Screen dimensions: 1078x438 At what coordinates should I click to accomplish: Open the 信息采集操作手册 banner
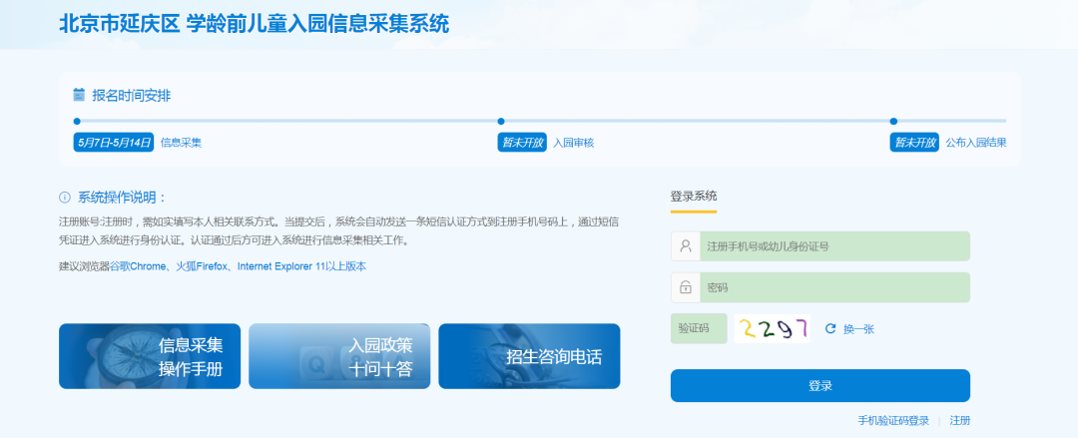[x=150, y=356]
